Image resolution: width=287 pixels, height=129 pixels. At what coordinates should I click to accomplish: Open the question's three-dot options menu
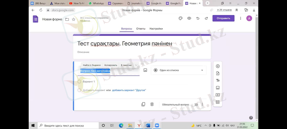point(202,104)
